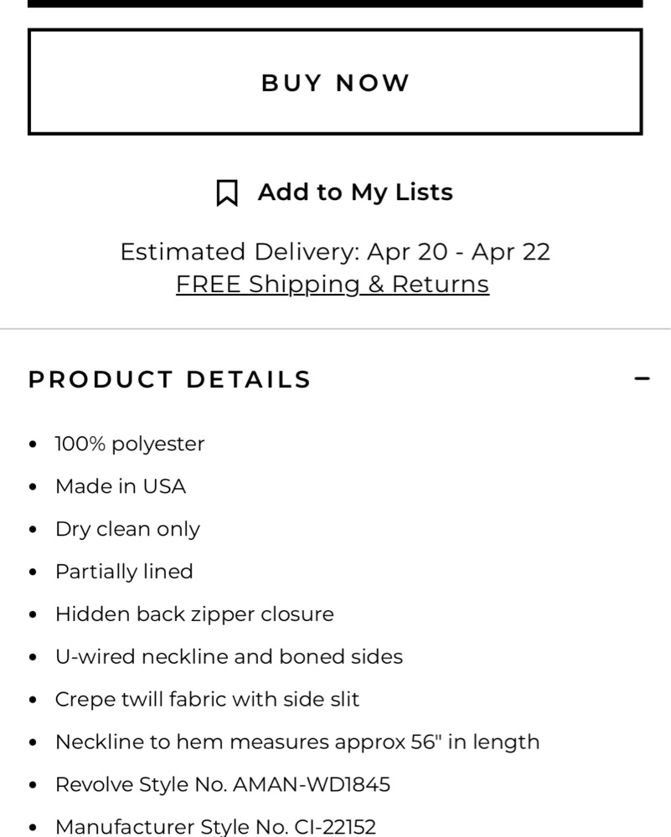This screenshot has width=671, height=837.
Task: Click the black bar above BUY NOW
Action: tap(335, 3)
